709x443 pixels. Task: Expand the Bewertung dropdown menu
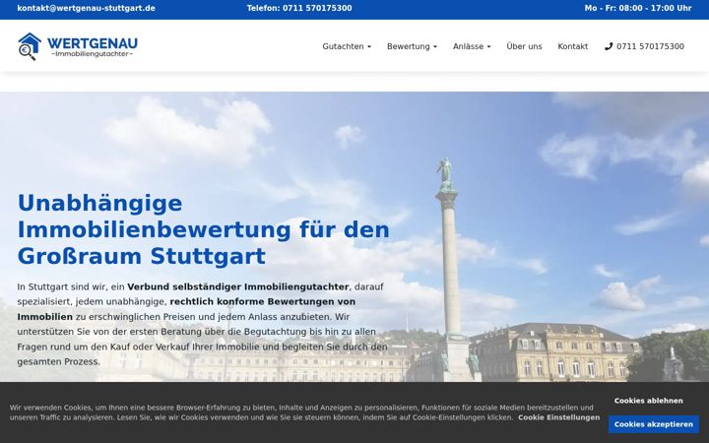[x=412, y=46]
